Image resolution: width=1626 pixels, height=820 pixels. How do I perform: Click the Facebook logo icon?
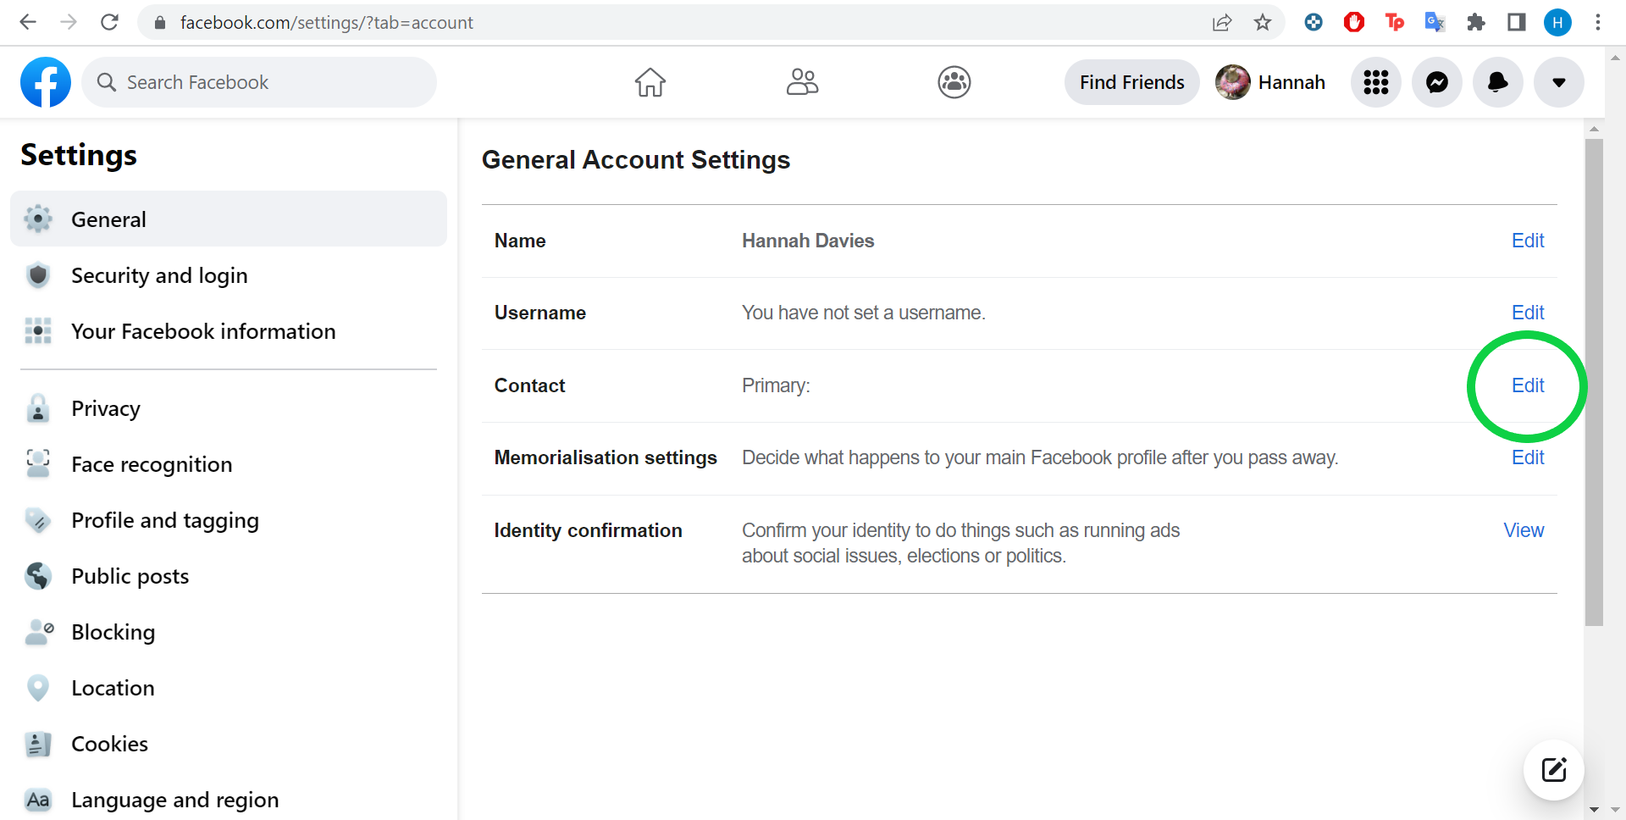point(46,82)
